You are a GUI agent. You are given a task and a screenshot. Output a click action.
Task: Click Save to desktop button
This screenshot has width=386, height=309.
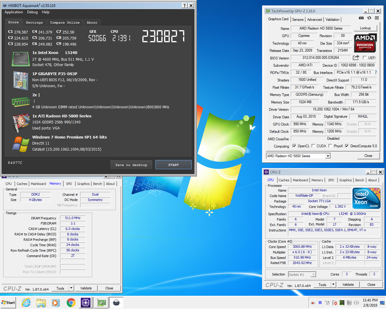131,165
